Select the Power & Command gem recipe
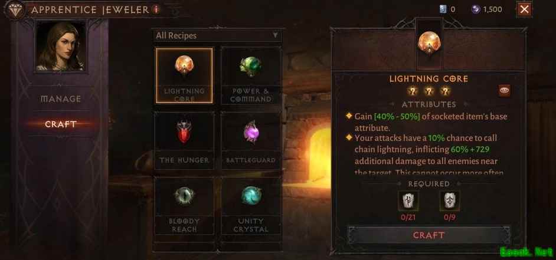The height and width of the screenshot is (260, 556). click(251, 75)
